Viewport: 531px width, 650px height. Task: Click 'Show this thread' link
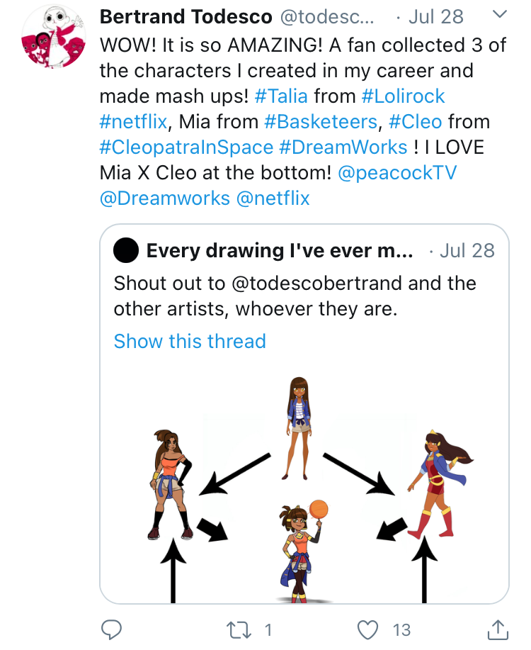(x=190, y=341)
